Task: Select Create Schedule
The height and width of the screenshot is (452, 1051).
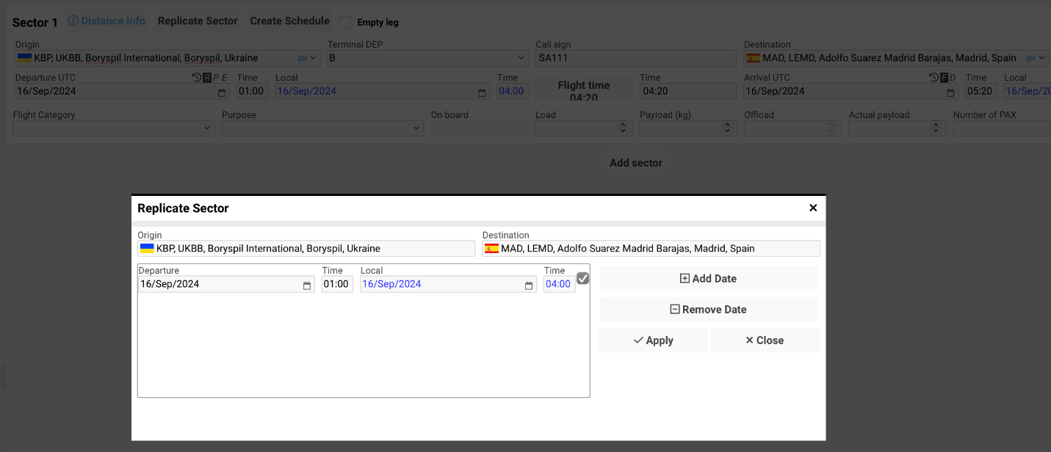Action: (289, 21)
